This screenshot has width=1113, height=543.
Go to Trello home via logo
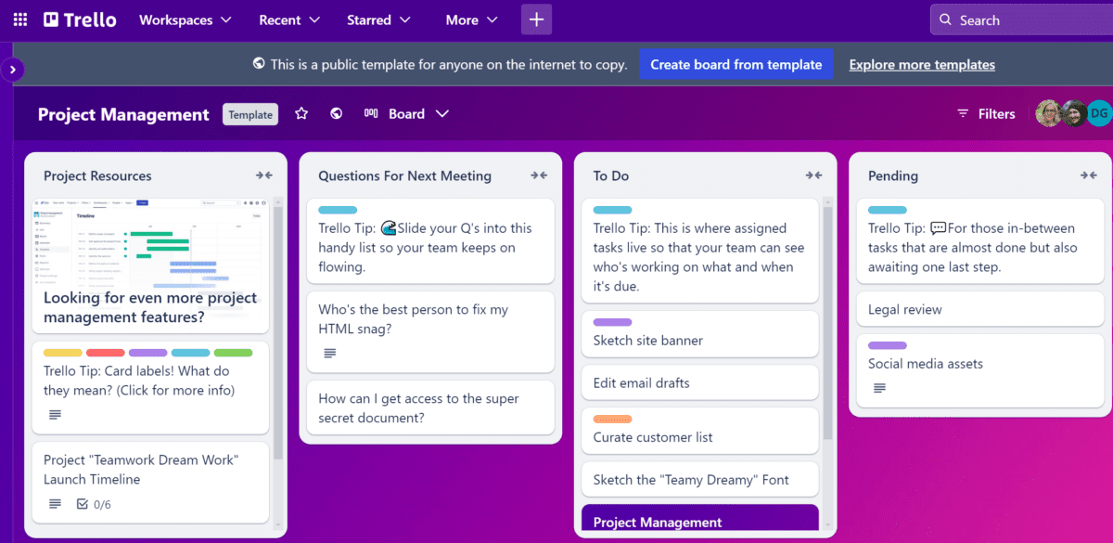point(80,19)
